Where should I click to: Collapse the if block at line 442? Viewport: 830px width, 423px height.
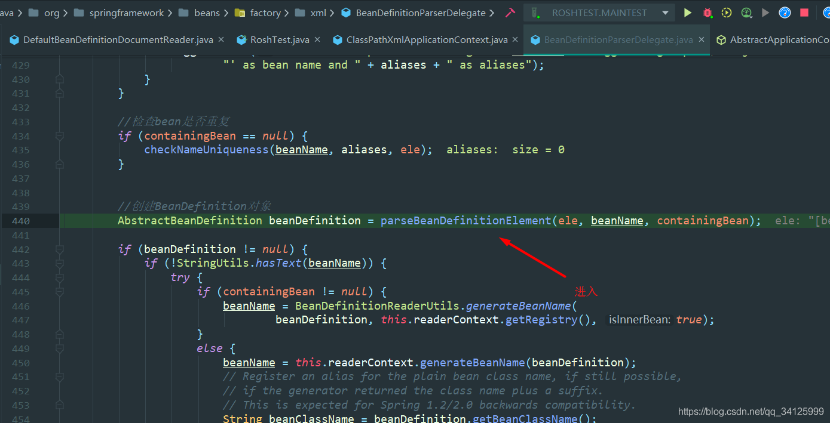[59, 249]
